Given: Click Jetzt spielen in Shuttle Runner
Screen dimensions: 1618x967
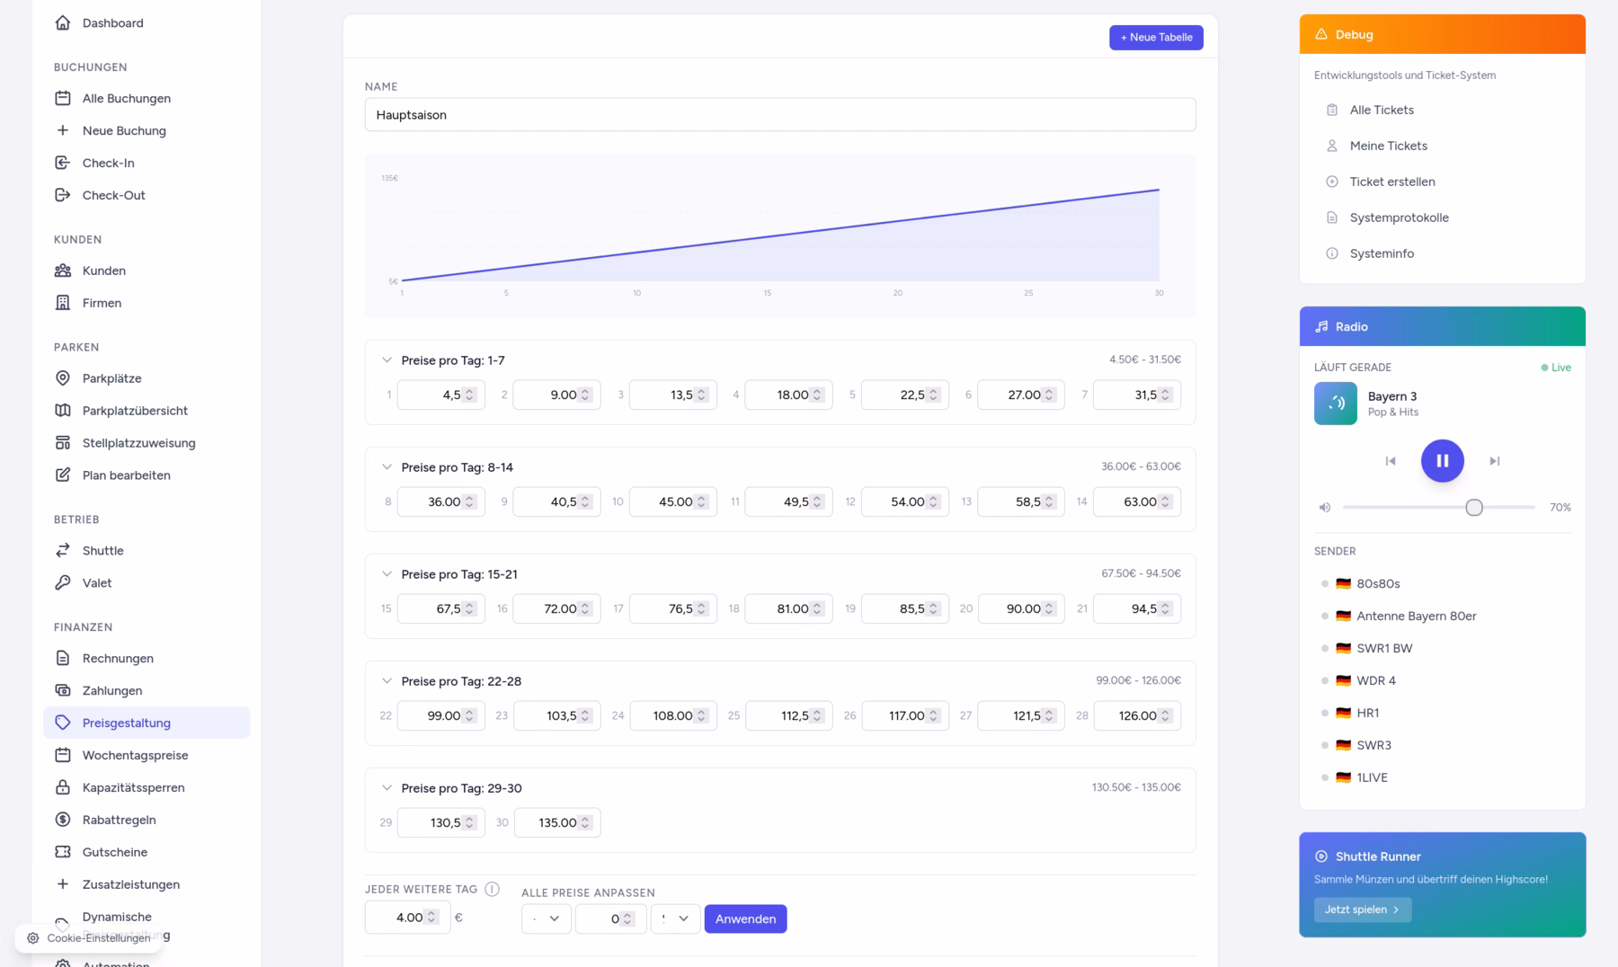Looking at the screenshot, I should [1363, 910].
